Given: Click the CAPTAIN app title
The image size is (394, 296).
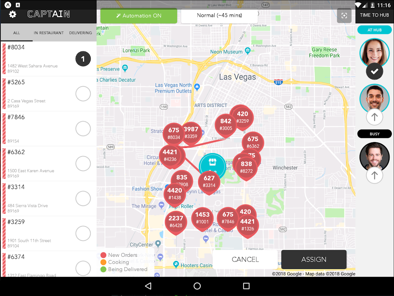Looking at the screenshot, I should pyautogui.click(x=48, y=14).
